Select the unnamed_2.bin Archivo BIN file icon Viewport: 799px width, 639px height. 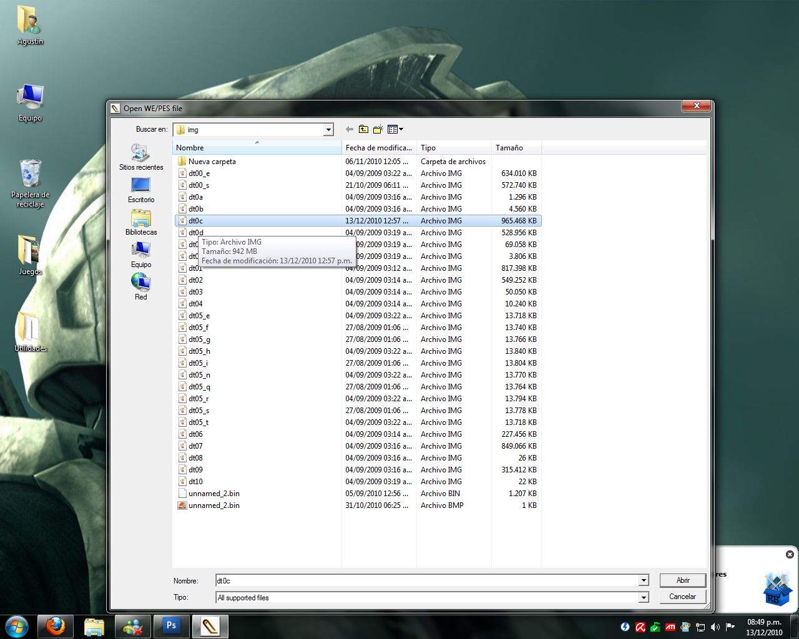click(x=182, y=494)
